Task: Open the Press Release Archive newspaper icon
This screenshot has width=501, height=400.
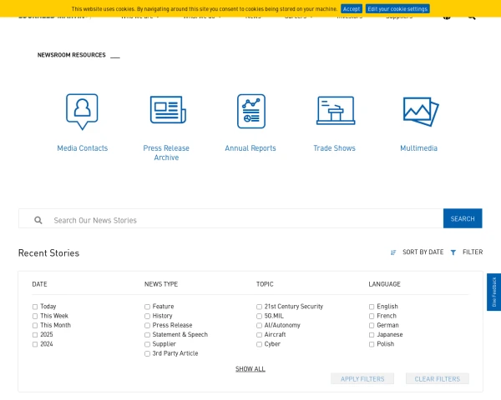Action: (167, 110)
